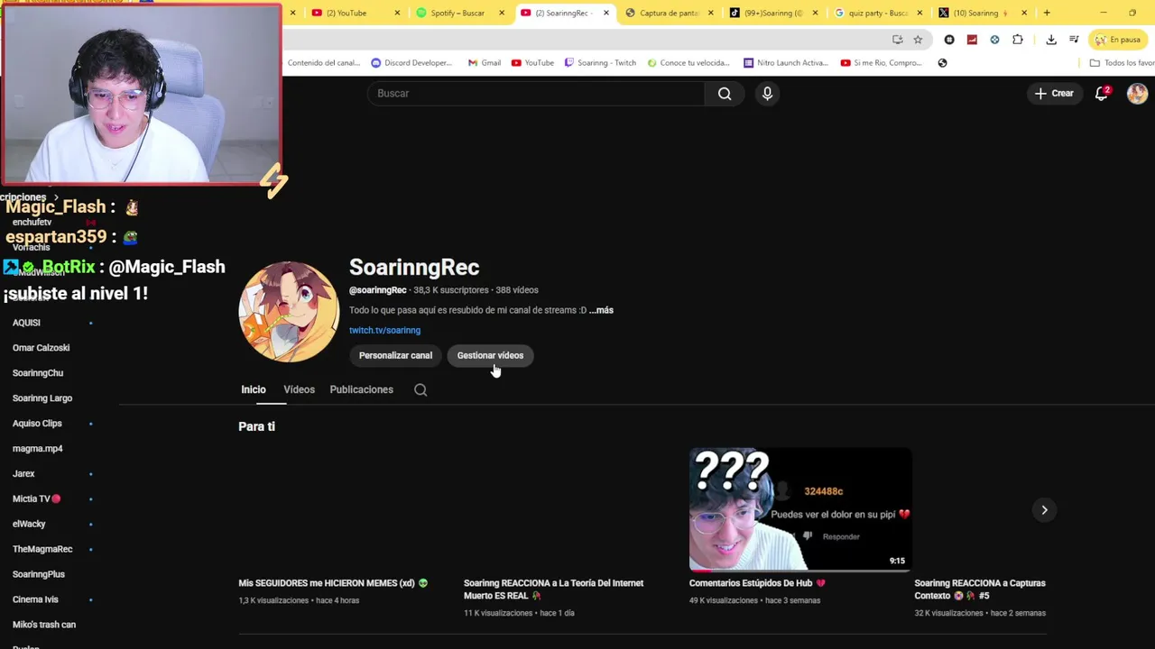The width and height of the screenshot is (1155, 649).
Task: Open twitch.tv/soarinng link
Action: (384, 330)
